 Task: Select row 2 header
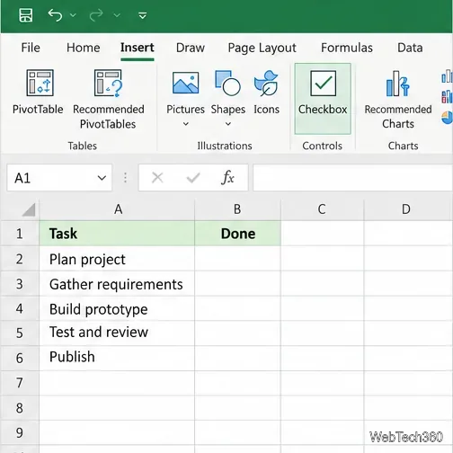pyautogui.click(x=20, y=259)
